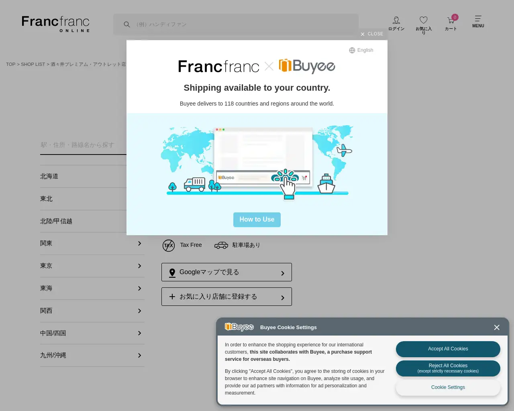Click 'Tax Free' text
The image size is (514, 411).
point(191,245)
